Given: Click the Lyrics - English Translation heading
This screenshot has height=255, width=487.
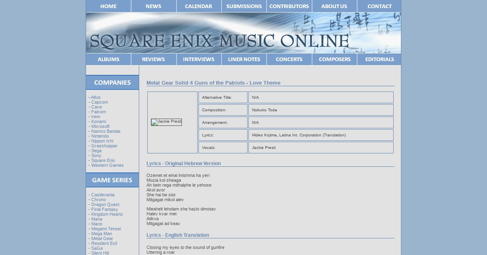Looking at the screenshot, I should tap(178, 235).
